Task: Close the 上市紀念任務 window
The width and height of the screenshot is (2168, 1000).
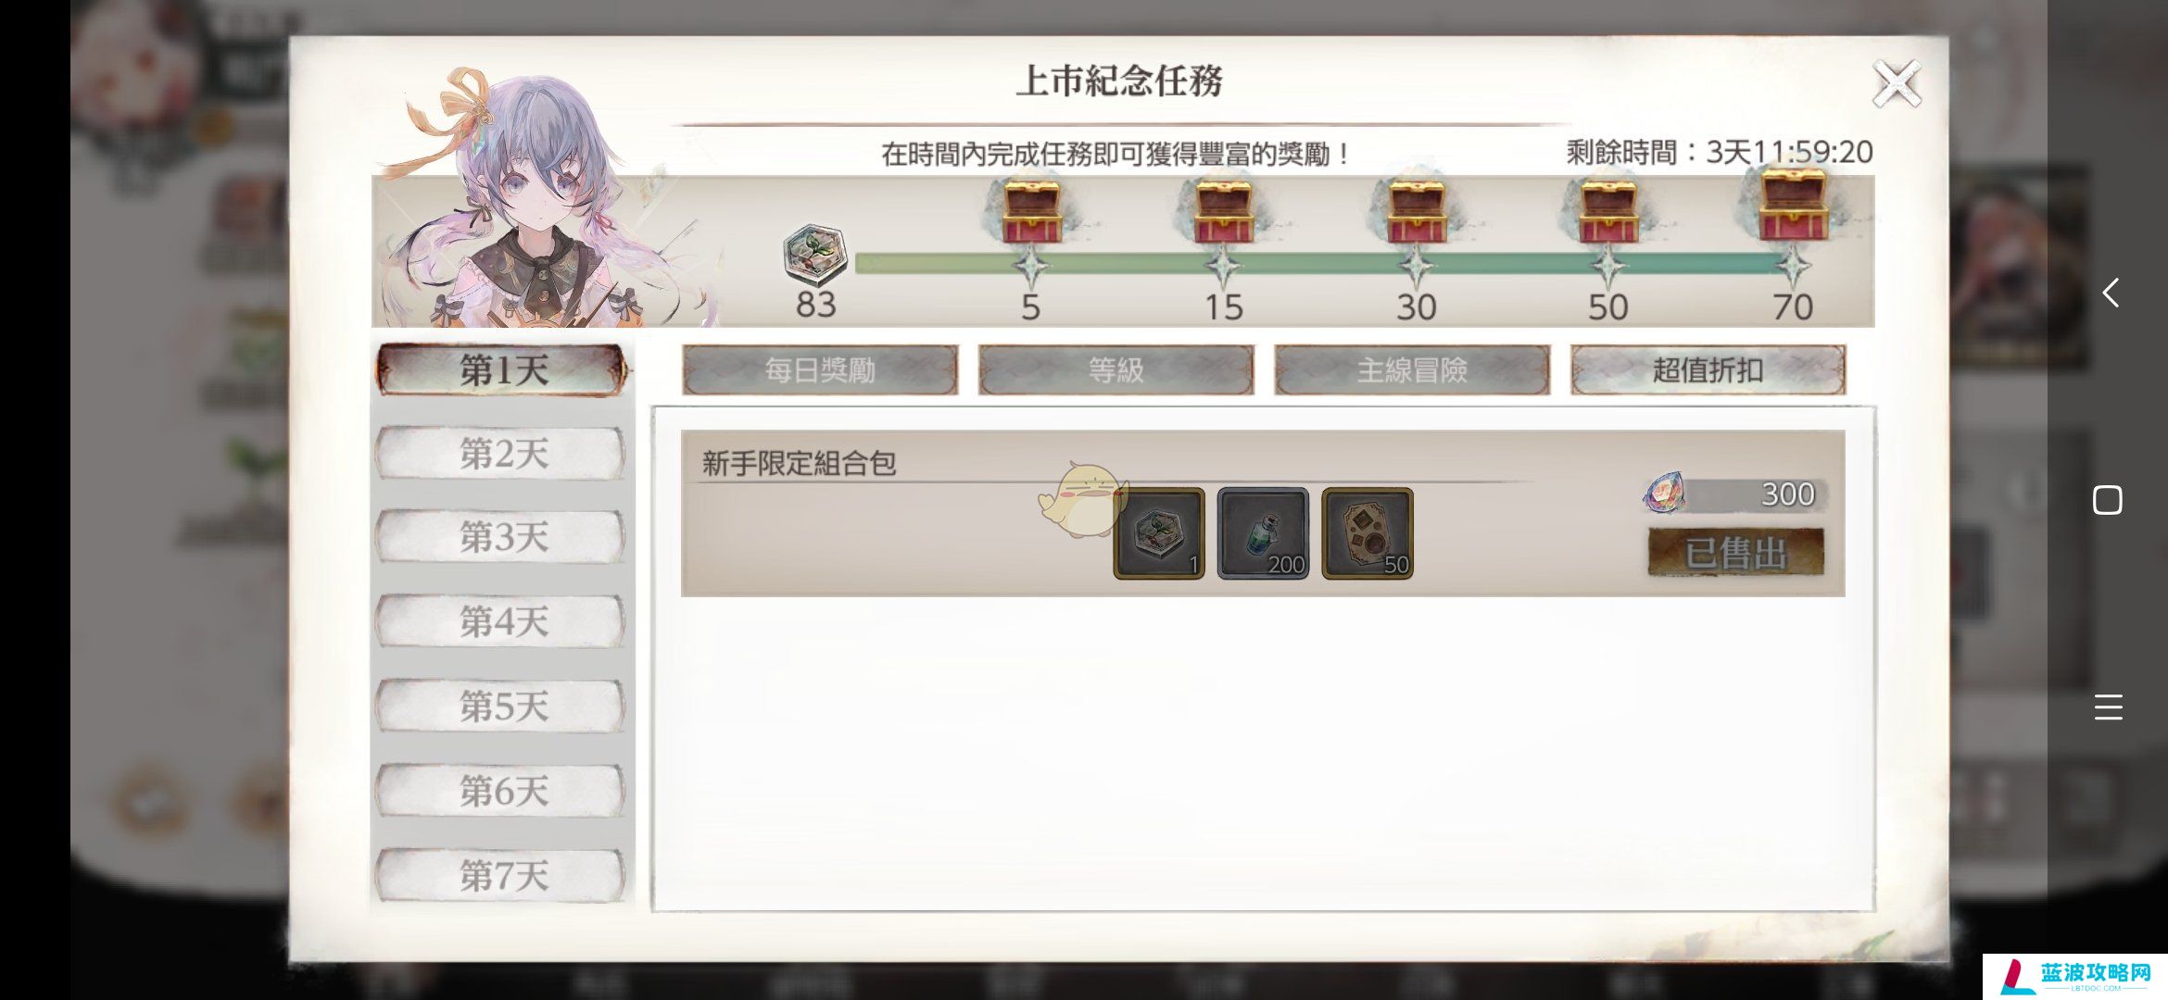Action: coord(1897,85)
